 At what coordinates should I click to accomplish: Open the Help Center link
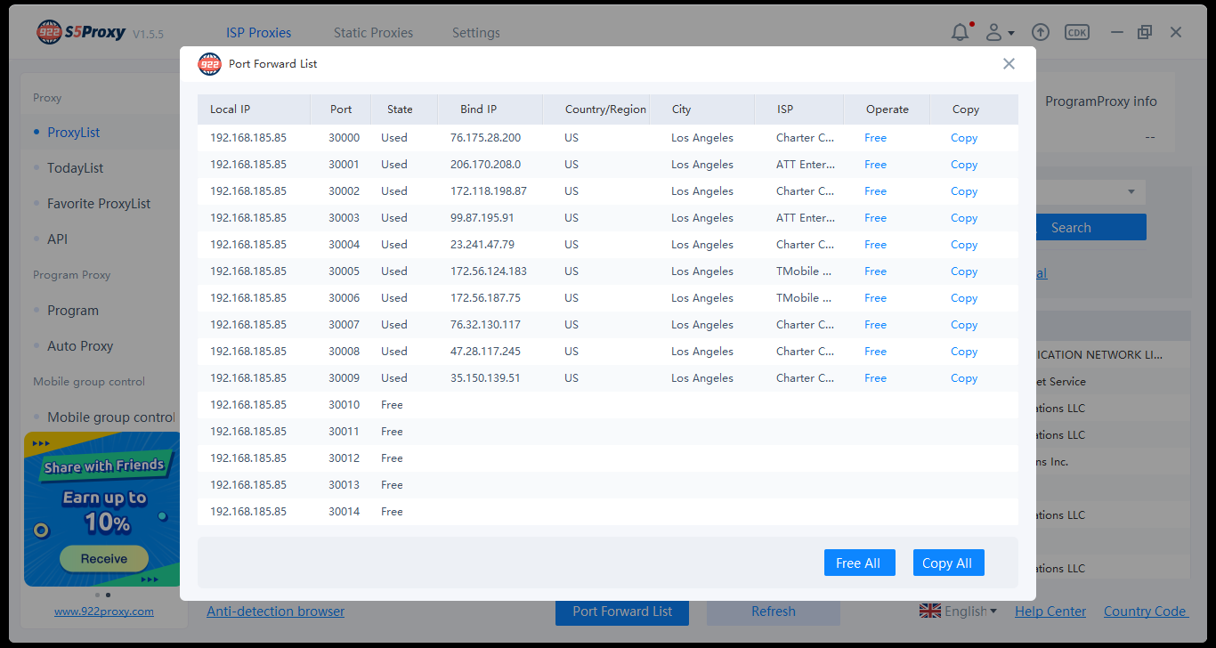(1050, 611)
